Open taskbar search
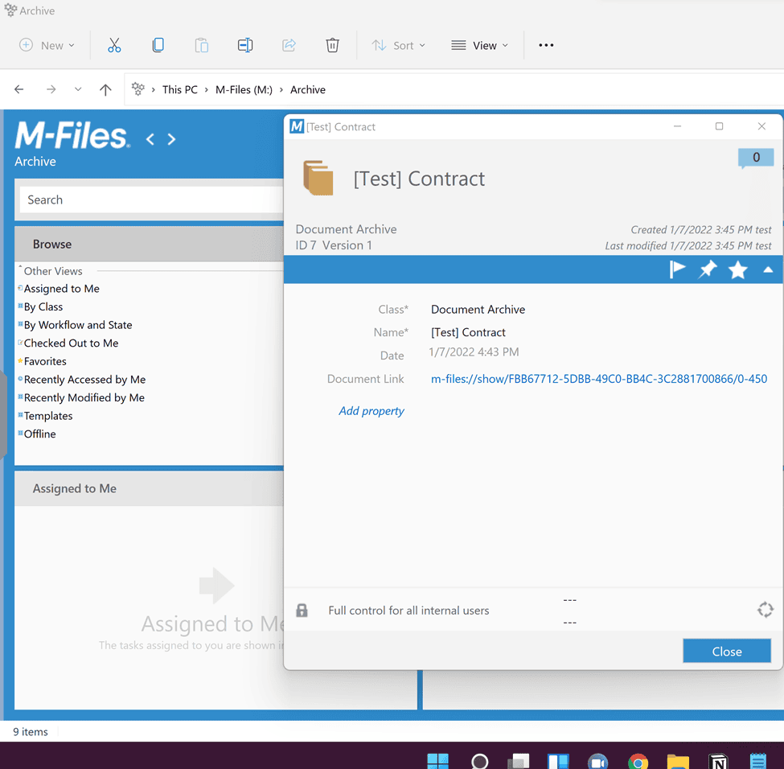The width and height of the screenshot is (784, 769). [x=479, y=761]
